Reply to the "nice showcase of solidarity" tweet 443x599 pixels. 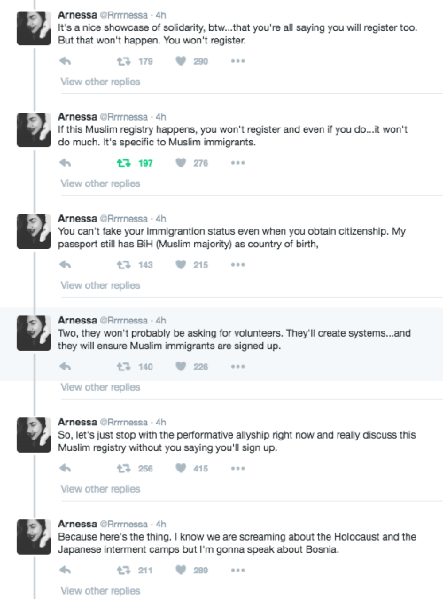[x=66, y=61]
